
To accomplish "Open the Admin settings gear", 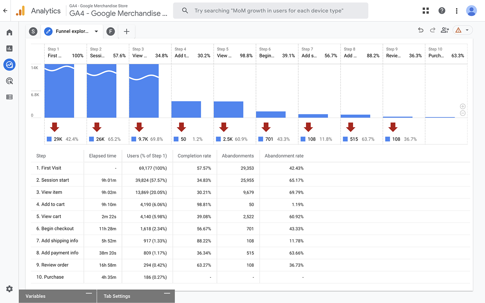I will pyautogui.click(x=9, y=288).
